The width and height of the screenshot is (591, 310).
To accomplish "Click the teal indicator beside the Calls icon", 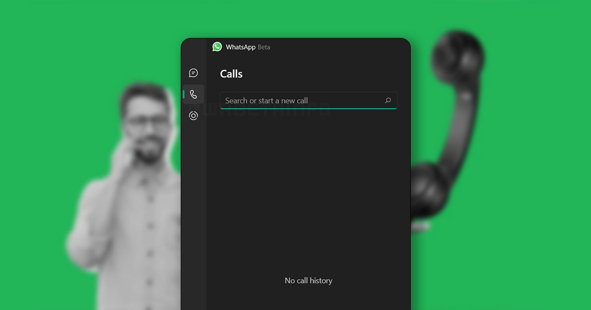I will 183,93.
